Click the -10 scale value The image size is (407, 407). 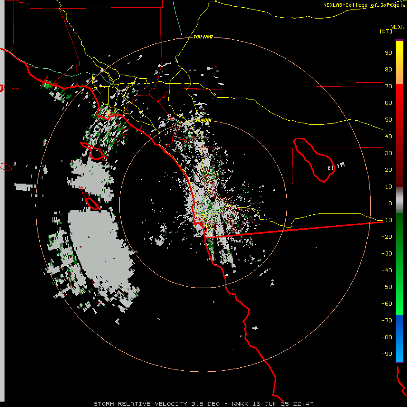point(387,220)
